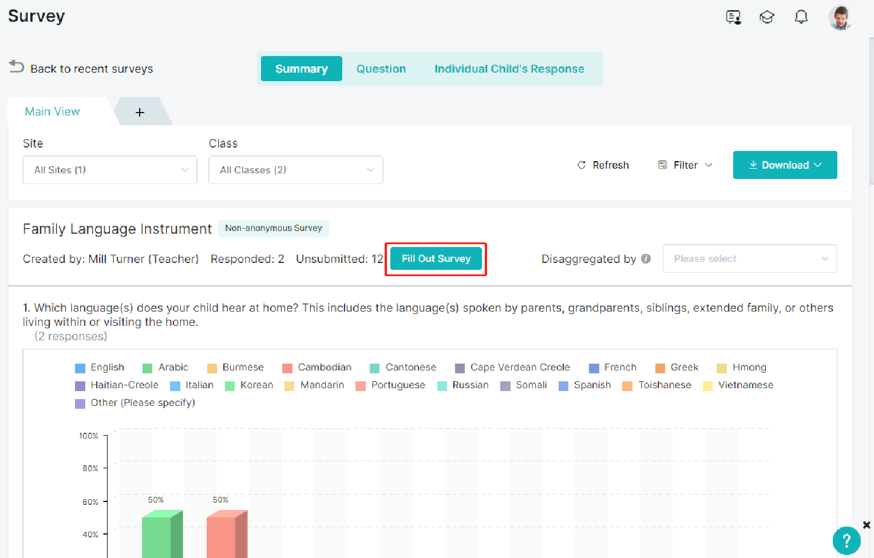
Task: Toggle Haitian-Creole legend entry
Action: pyautogui.click(x=117, y=385)
